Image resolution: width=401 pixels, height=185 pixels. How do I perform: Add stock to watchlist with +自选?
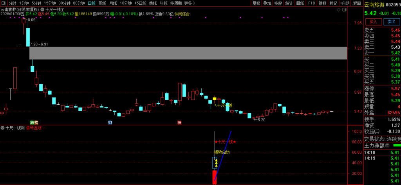click(x=345, y=3)
